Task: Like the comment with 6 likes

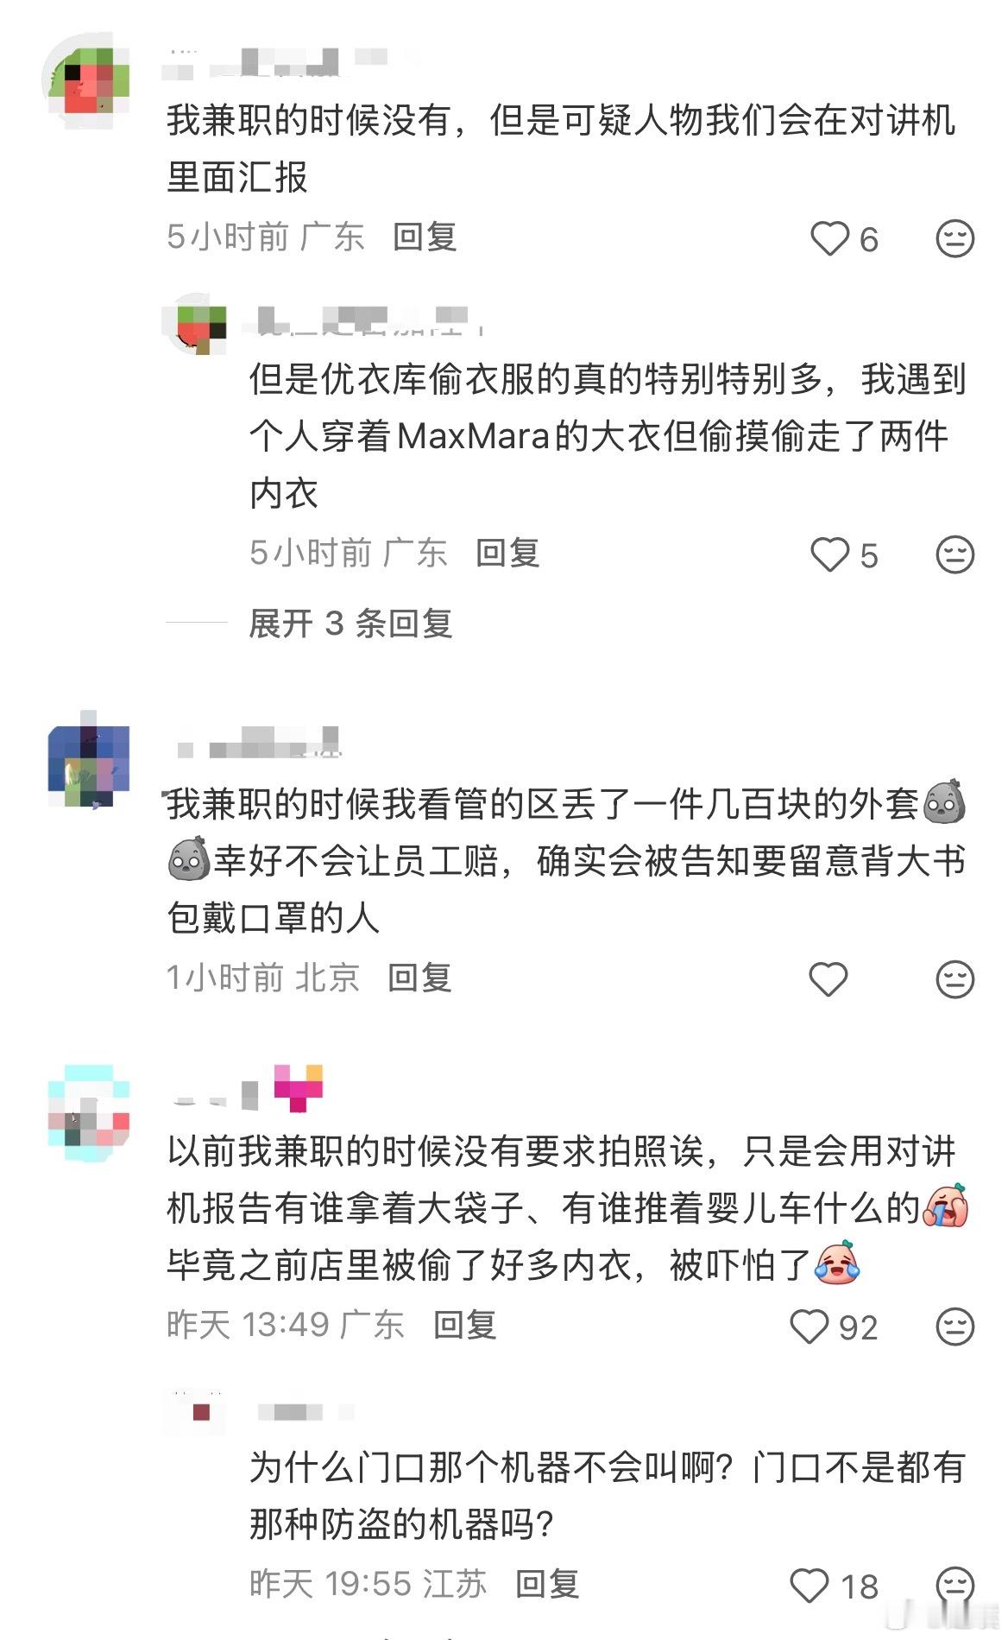Action: tap(829, 238)
